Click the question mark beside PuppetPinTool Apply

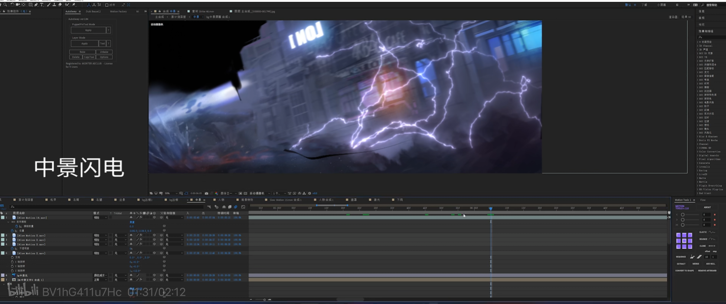[x=109, y=30]
